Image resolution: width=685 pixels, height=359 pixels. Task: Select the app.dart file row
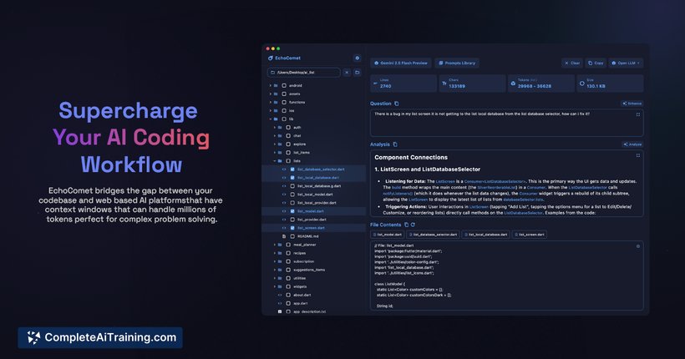313,304
